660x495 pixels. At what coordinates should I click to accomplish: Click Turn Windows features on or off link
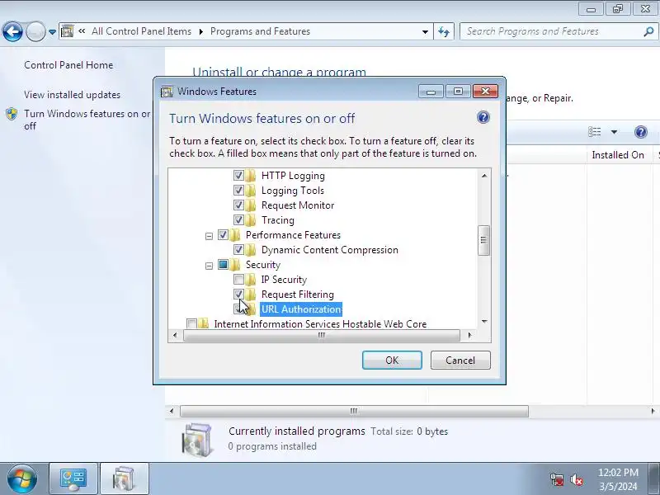[87, 120]
